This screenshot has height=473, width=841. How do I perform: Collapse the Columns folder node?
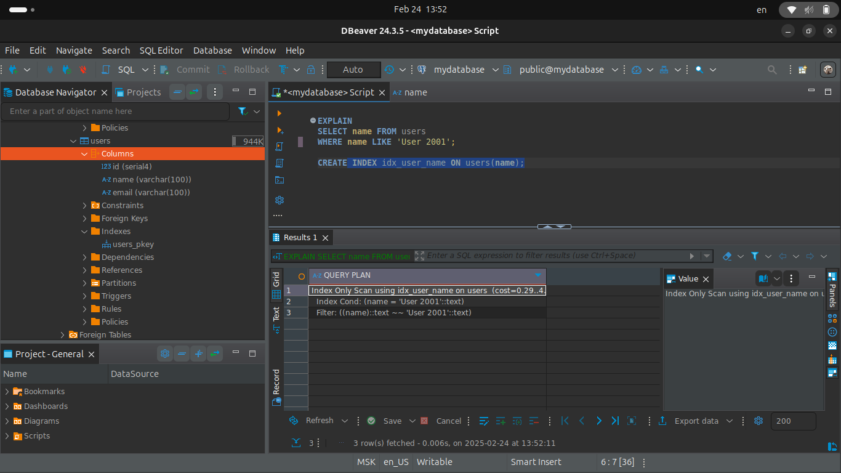[85, 154]
